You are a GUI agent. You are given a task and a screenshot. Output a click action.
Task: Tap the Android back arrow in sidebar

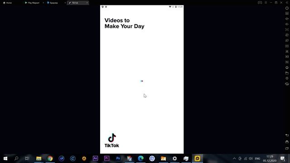point(287,135)
